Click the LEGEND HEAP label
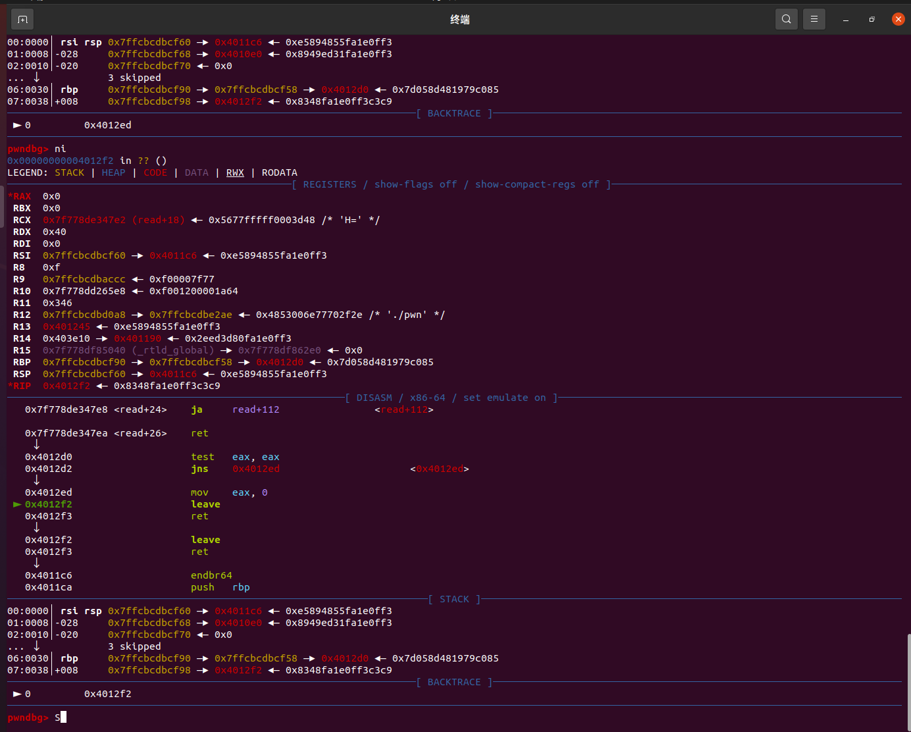 click(113, 172)
